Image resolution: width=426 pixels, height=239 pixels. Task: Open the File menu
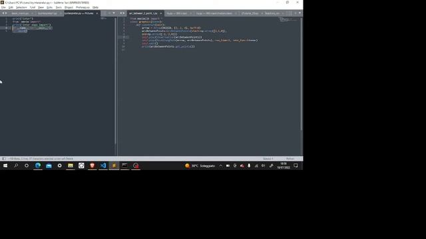pos(3,7)
